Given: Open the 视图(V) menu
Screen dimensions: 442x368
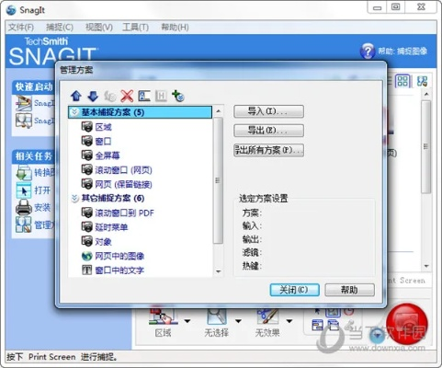Looking at the screenshot, I should [x=99, y=28].
